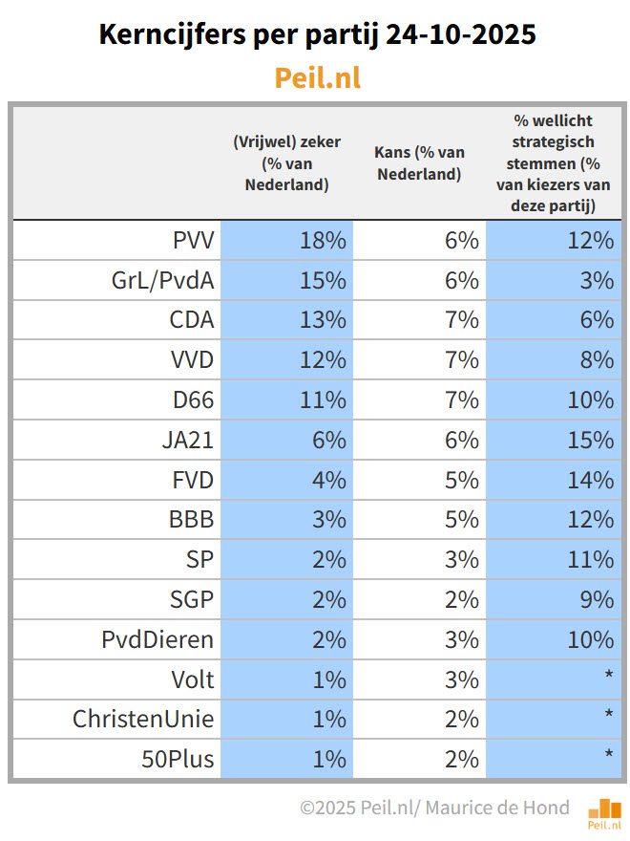Select the SGP 9% strategic value
The image size is (630, 841).
coord(596,599)
